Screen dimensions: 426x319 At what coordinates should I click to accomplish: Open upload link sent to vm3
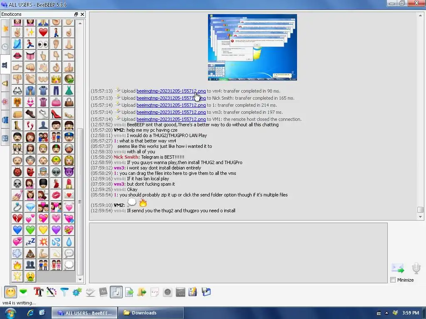click(171, 112)
